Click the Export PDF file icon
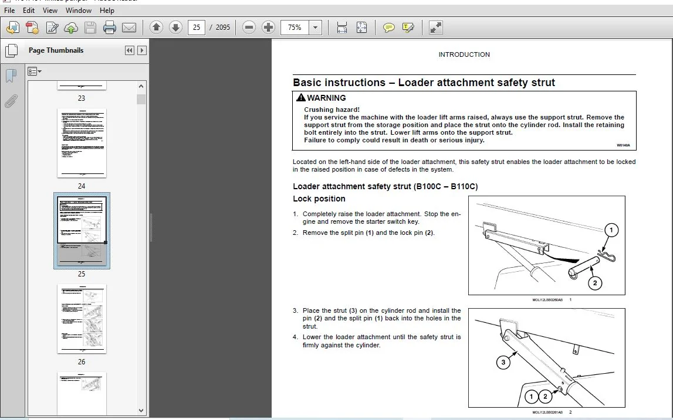This screenshot has height=420, width=673. coord(32,28)
